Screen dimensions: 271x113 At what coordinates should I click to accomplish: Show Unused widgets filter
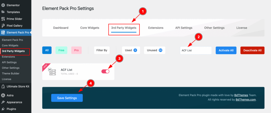tap(154, 50)
